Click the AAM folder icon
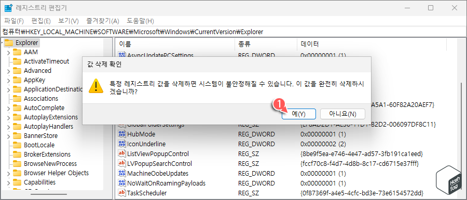This screenshot has width=467, height=200. (x=17, y=52)
